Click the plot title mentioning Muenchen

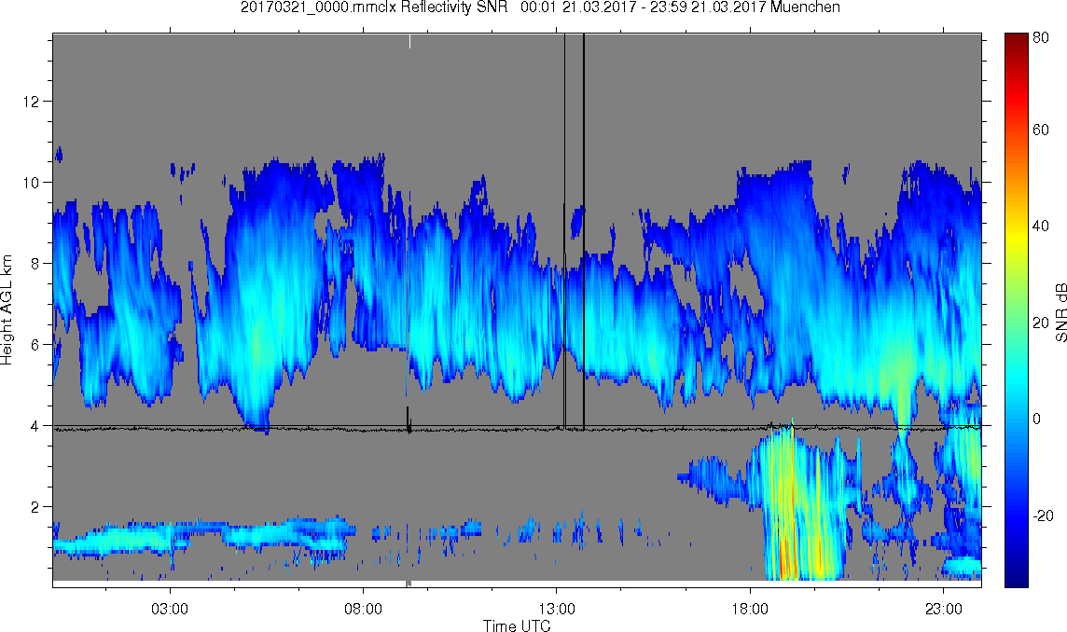point(540,7)
